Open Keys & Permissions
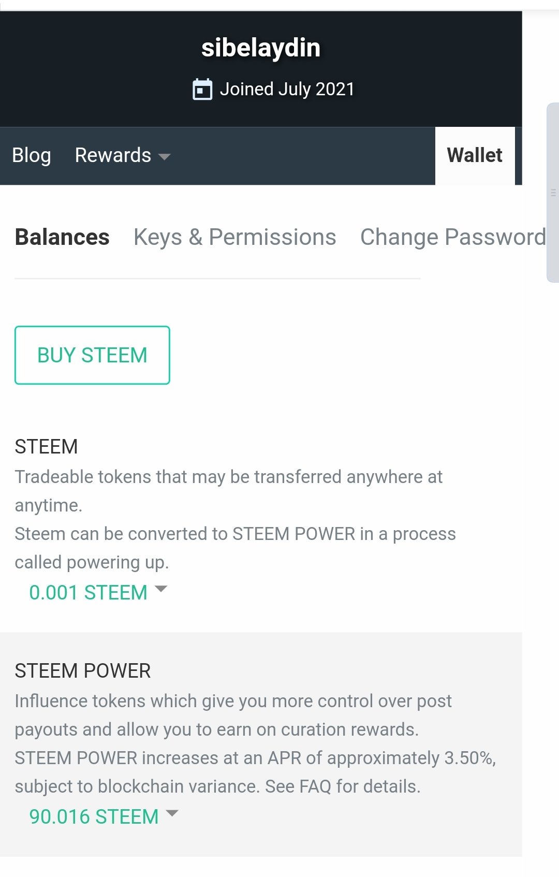The height and width of the screenshot is (877, 559). (235, 237)
